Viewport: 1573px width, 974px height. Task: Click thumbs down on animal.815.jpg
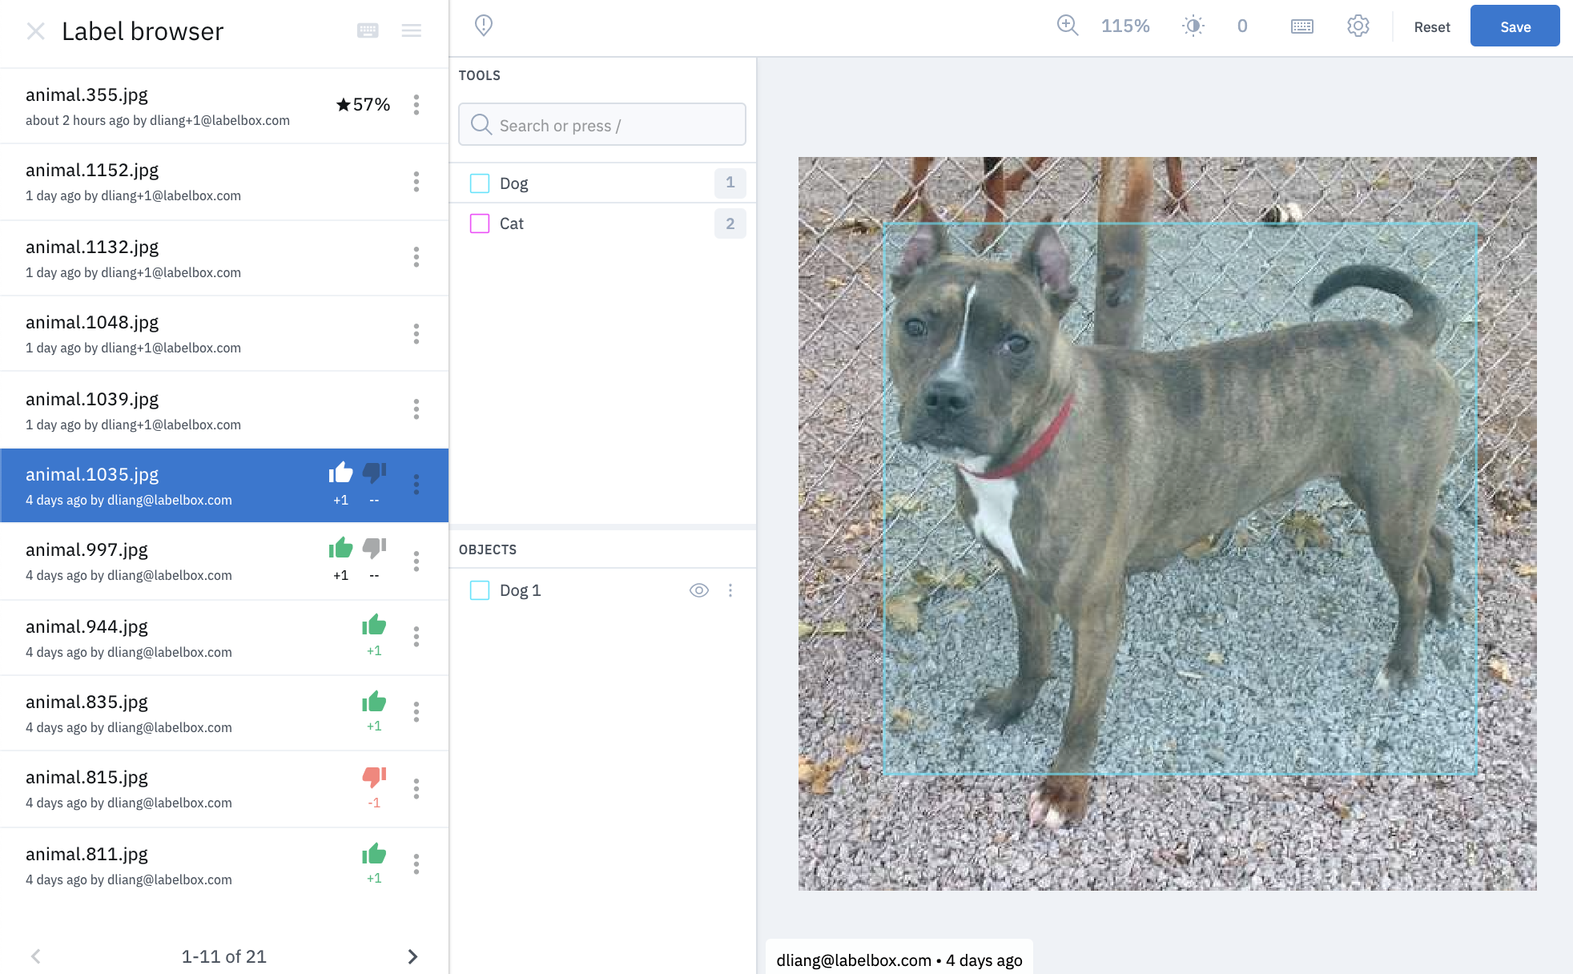coord(374,777)
